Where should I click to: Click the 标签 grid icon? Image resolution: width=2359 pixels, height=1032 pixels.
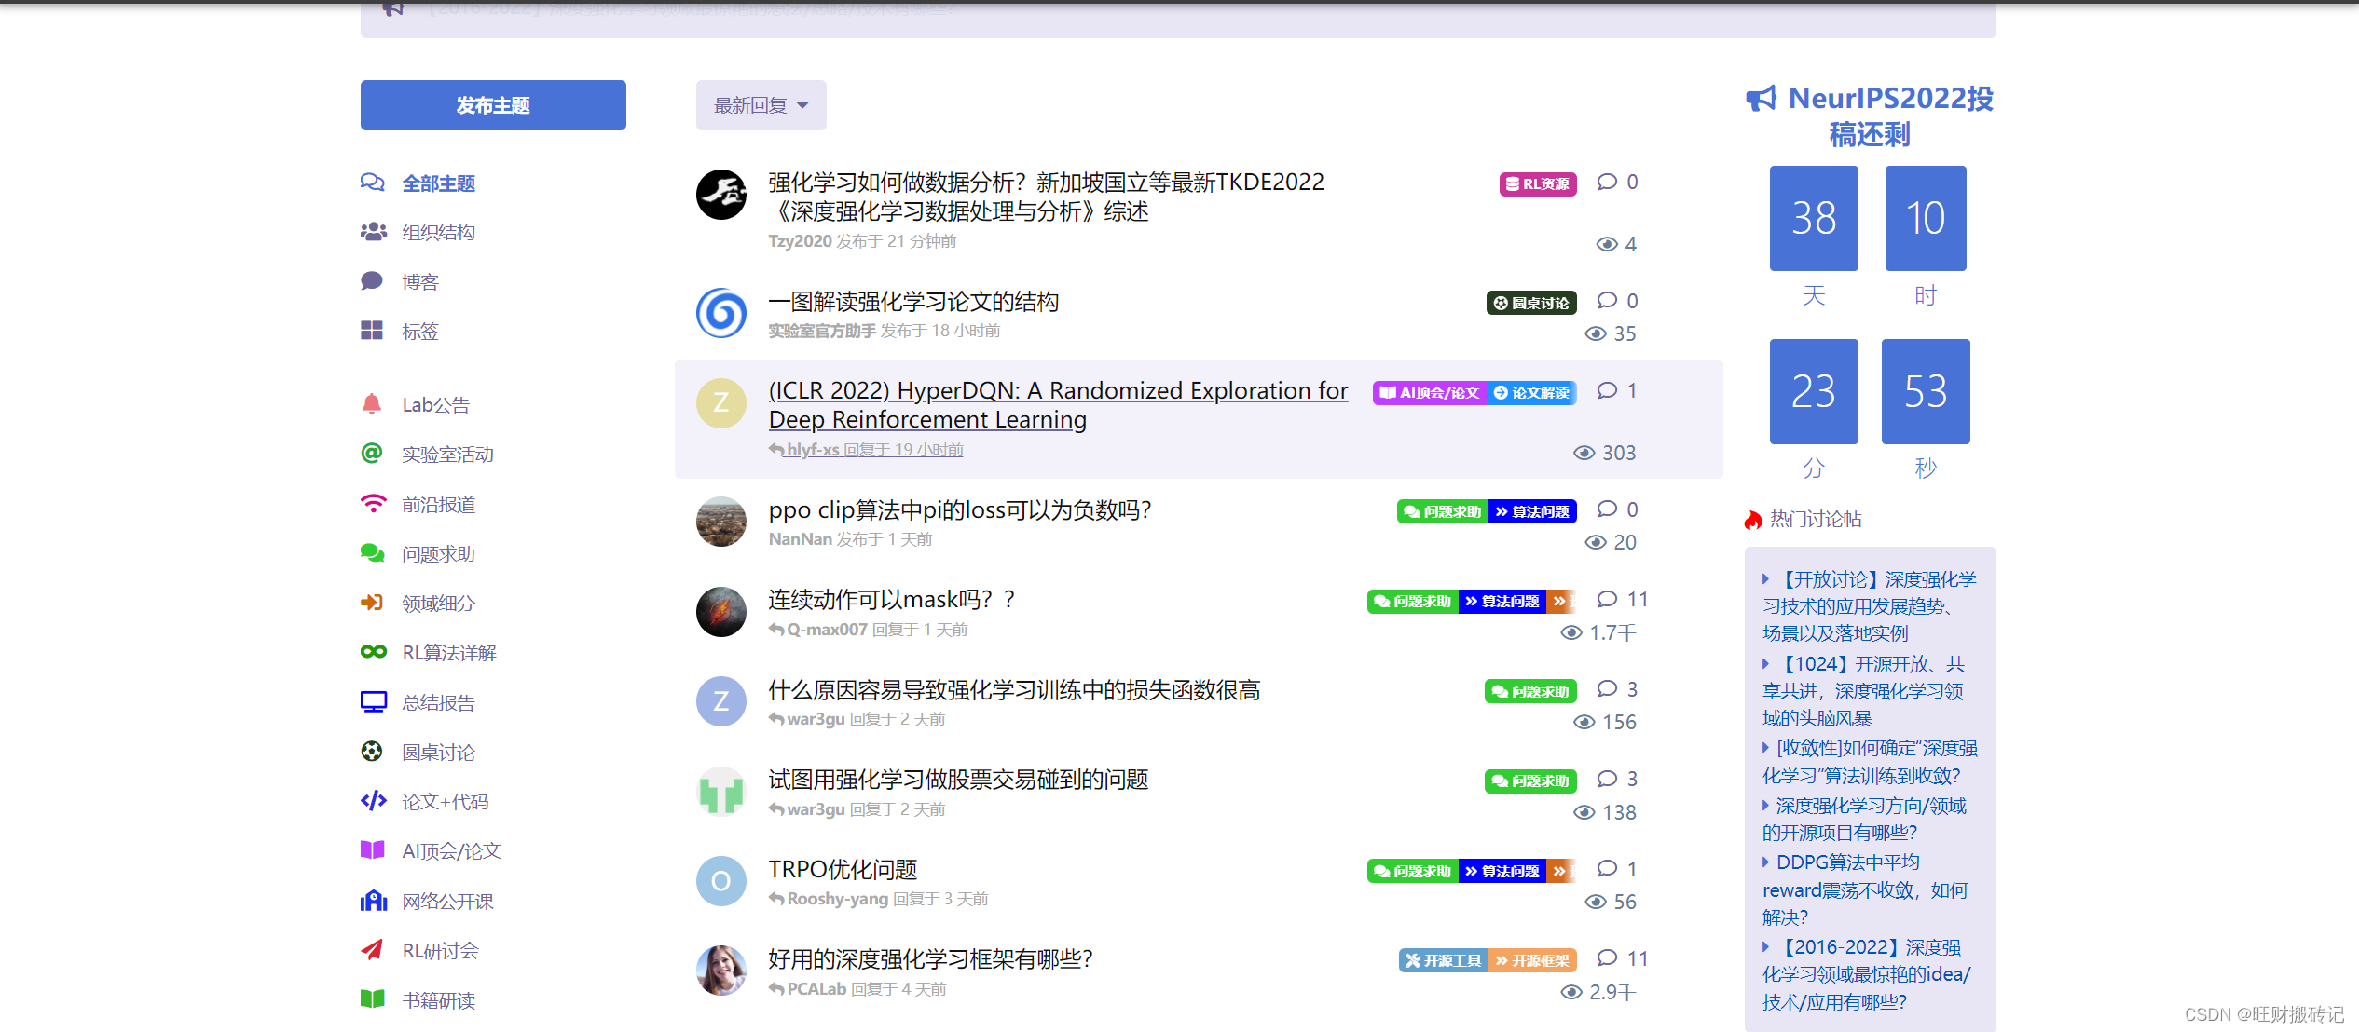pos(372,331)
